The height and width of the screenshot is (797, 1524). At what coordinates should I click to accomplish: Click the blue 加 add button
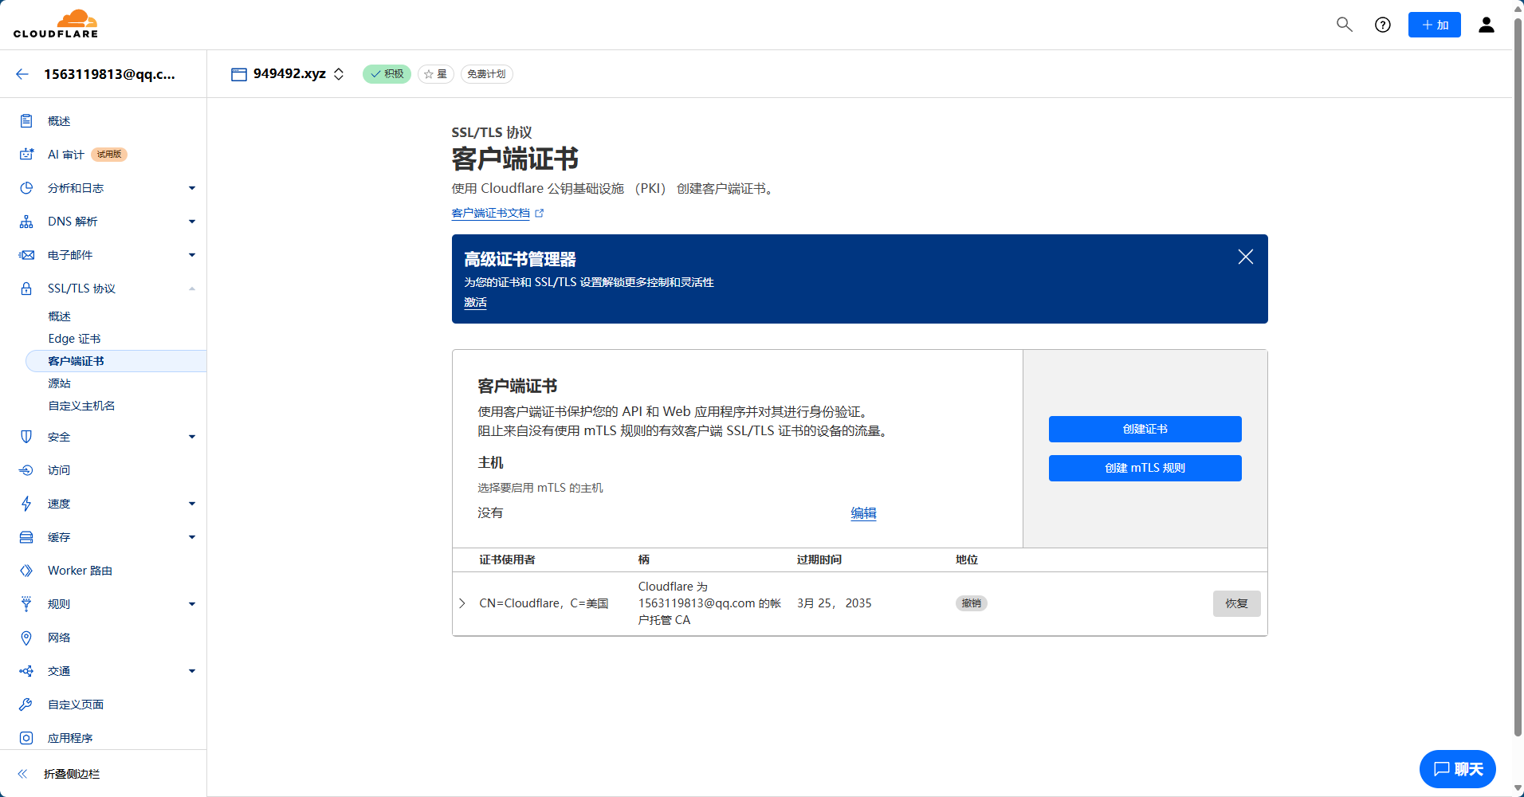pos(1435,25)
